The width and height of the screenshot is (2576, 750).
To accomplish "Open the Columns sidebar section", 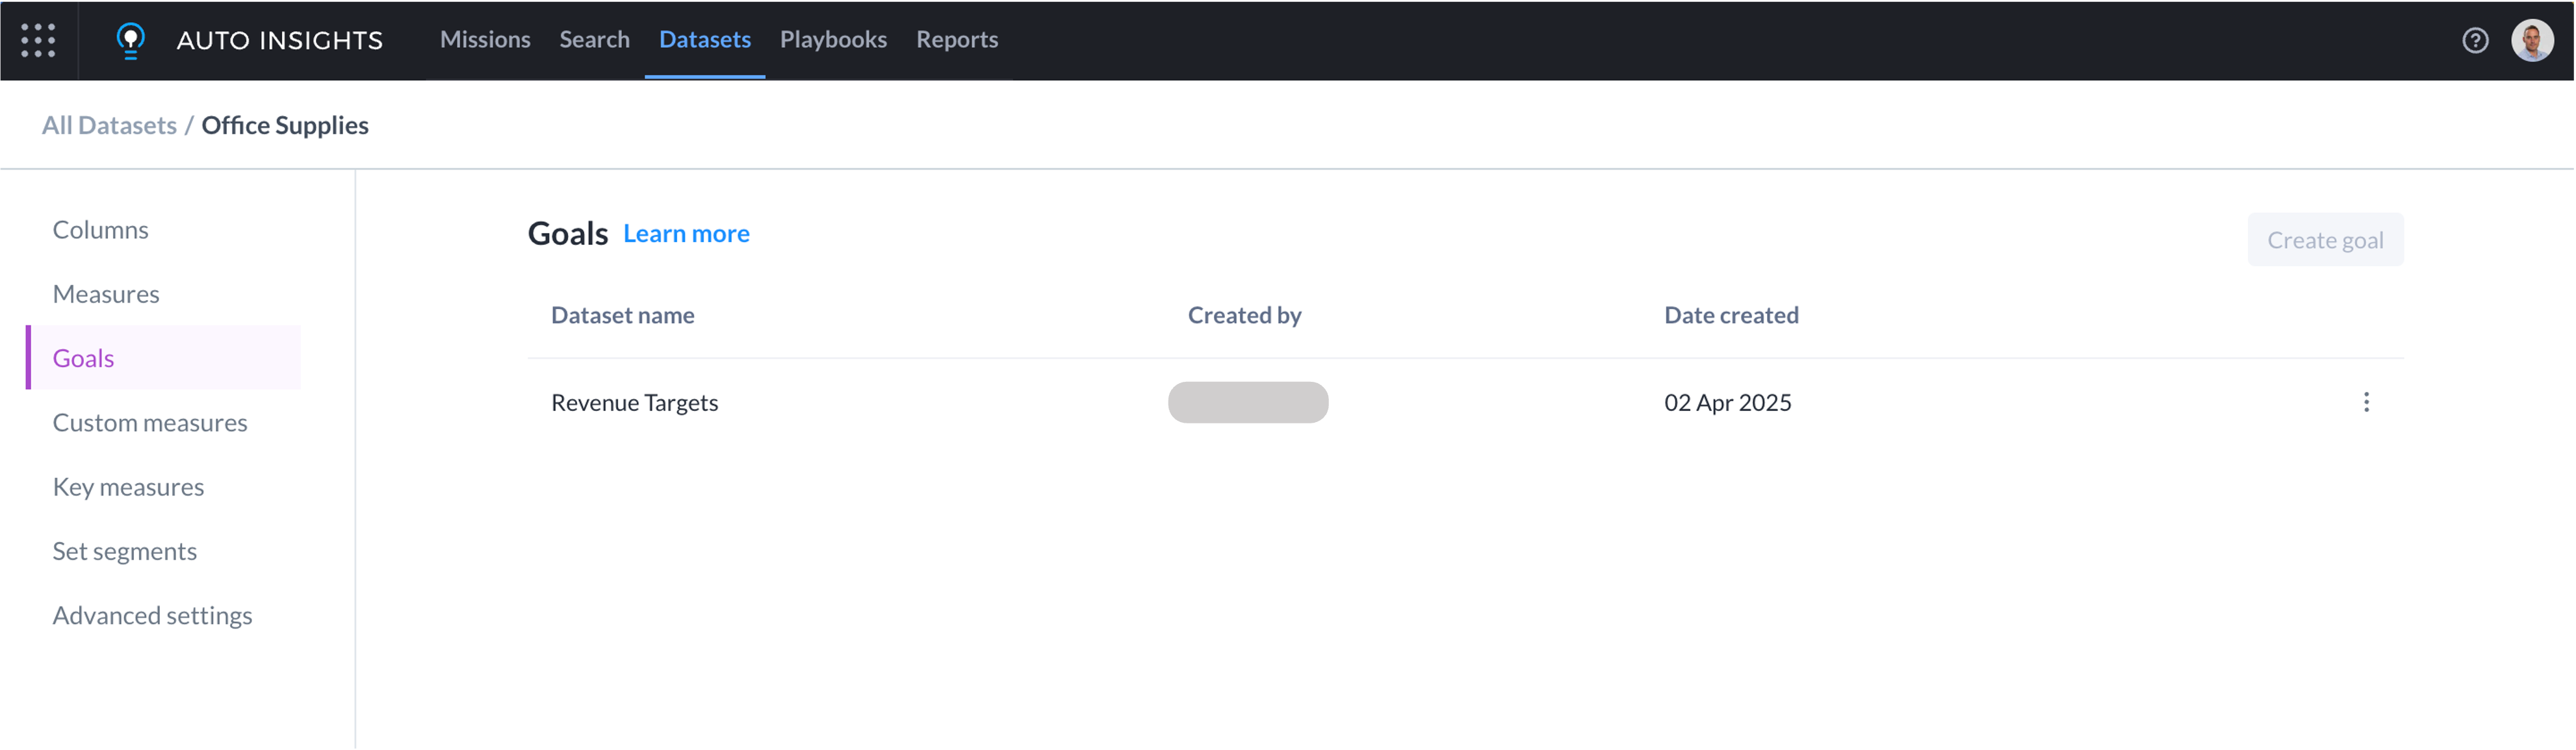I will coord(100,230).
